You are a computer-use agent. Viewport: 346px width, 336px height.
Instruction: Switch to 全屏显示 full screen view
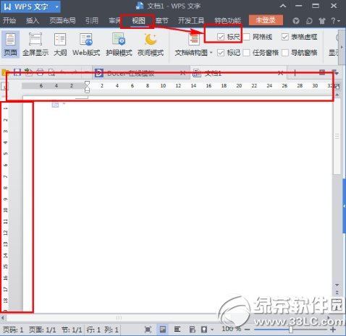tap(35, 45)
